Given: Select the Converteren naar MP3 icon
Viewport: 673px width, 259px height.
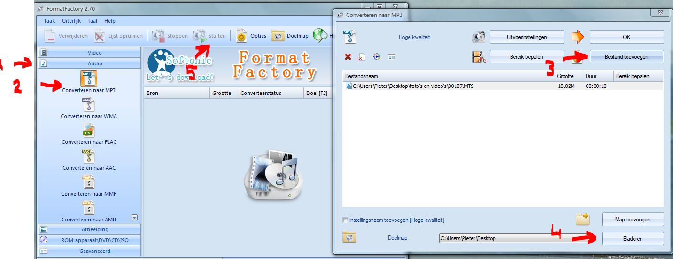Looking at the screenshot, I should 89,78.
